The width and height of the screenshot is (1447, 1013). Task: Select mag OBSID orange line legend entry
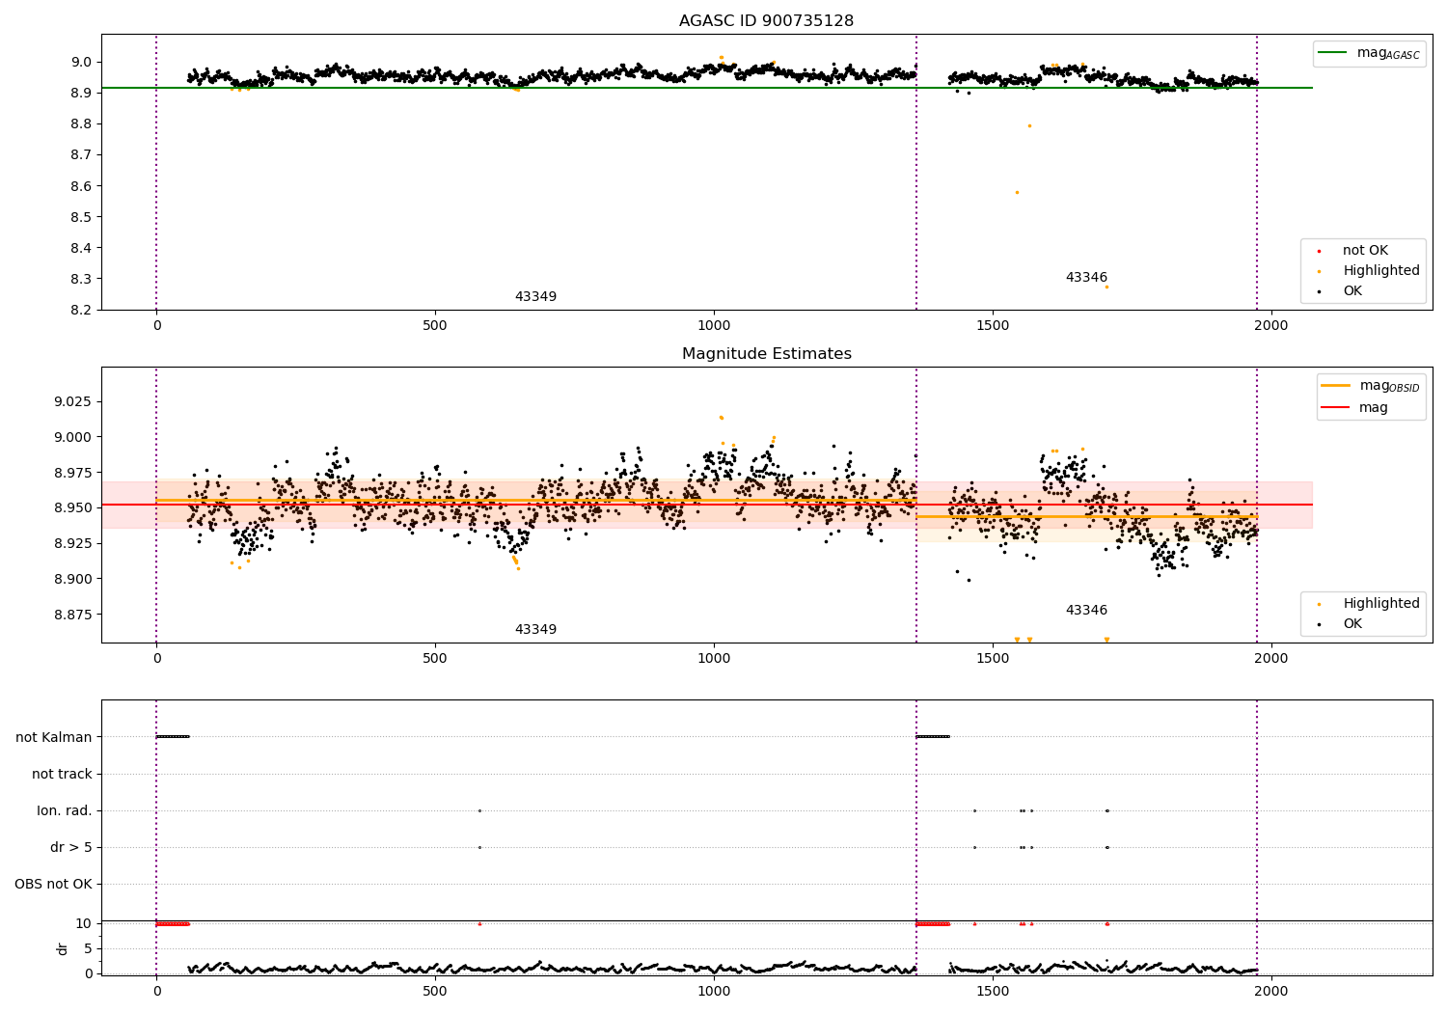pos(1371,386)
